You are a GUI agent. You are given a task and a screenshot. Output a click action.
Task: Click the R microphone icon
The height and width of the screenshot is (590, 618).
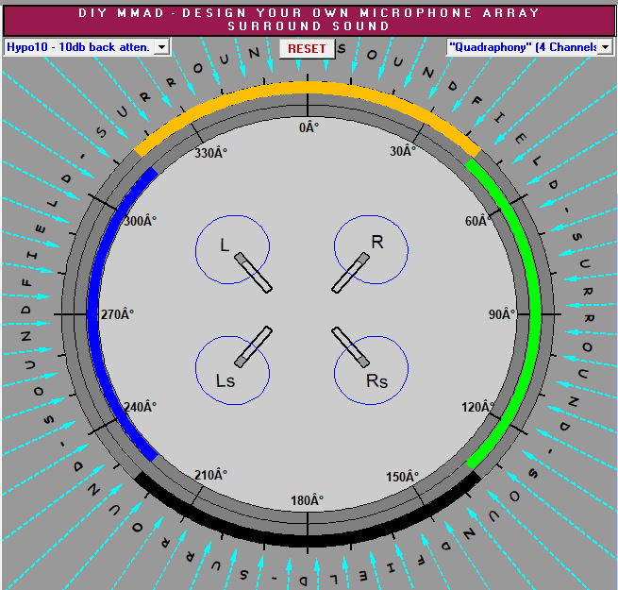[x=349, y=272]
